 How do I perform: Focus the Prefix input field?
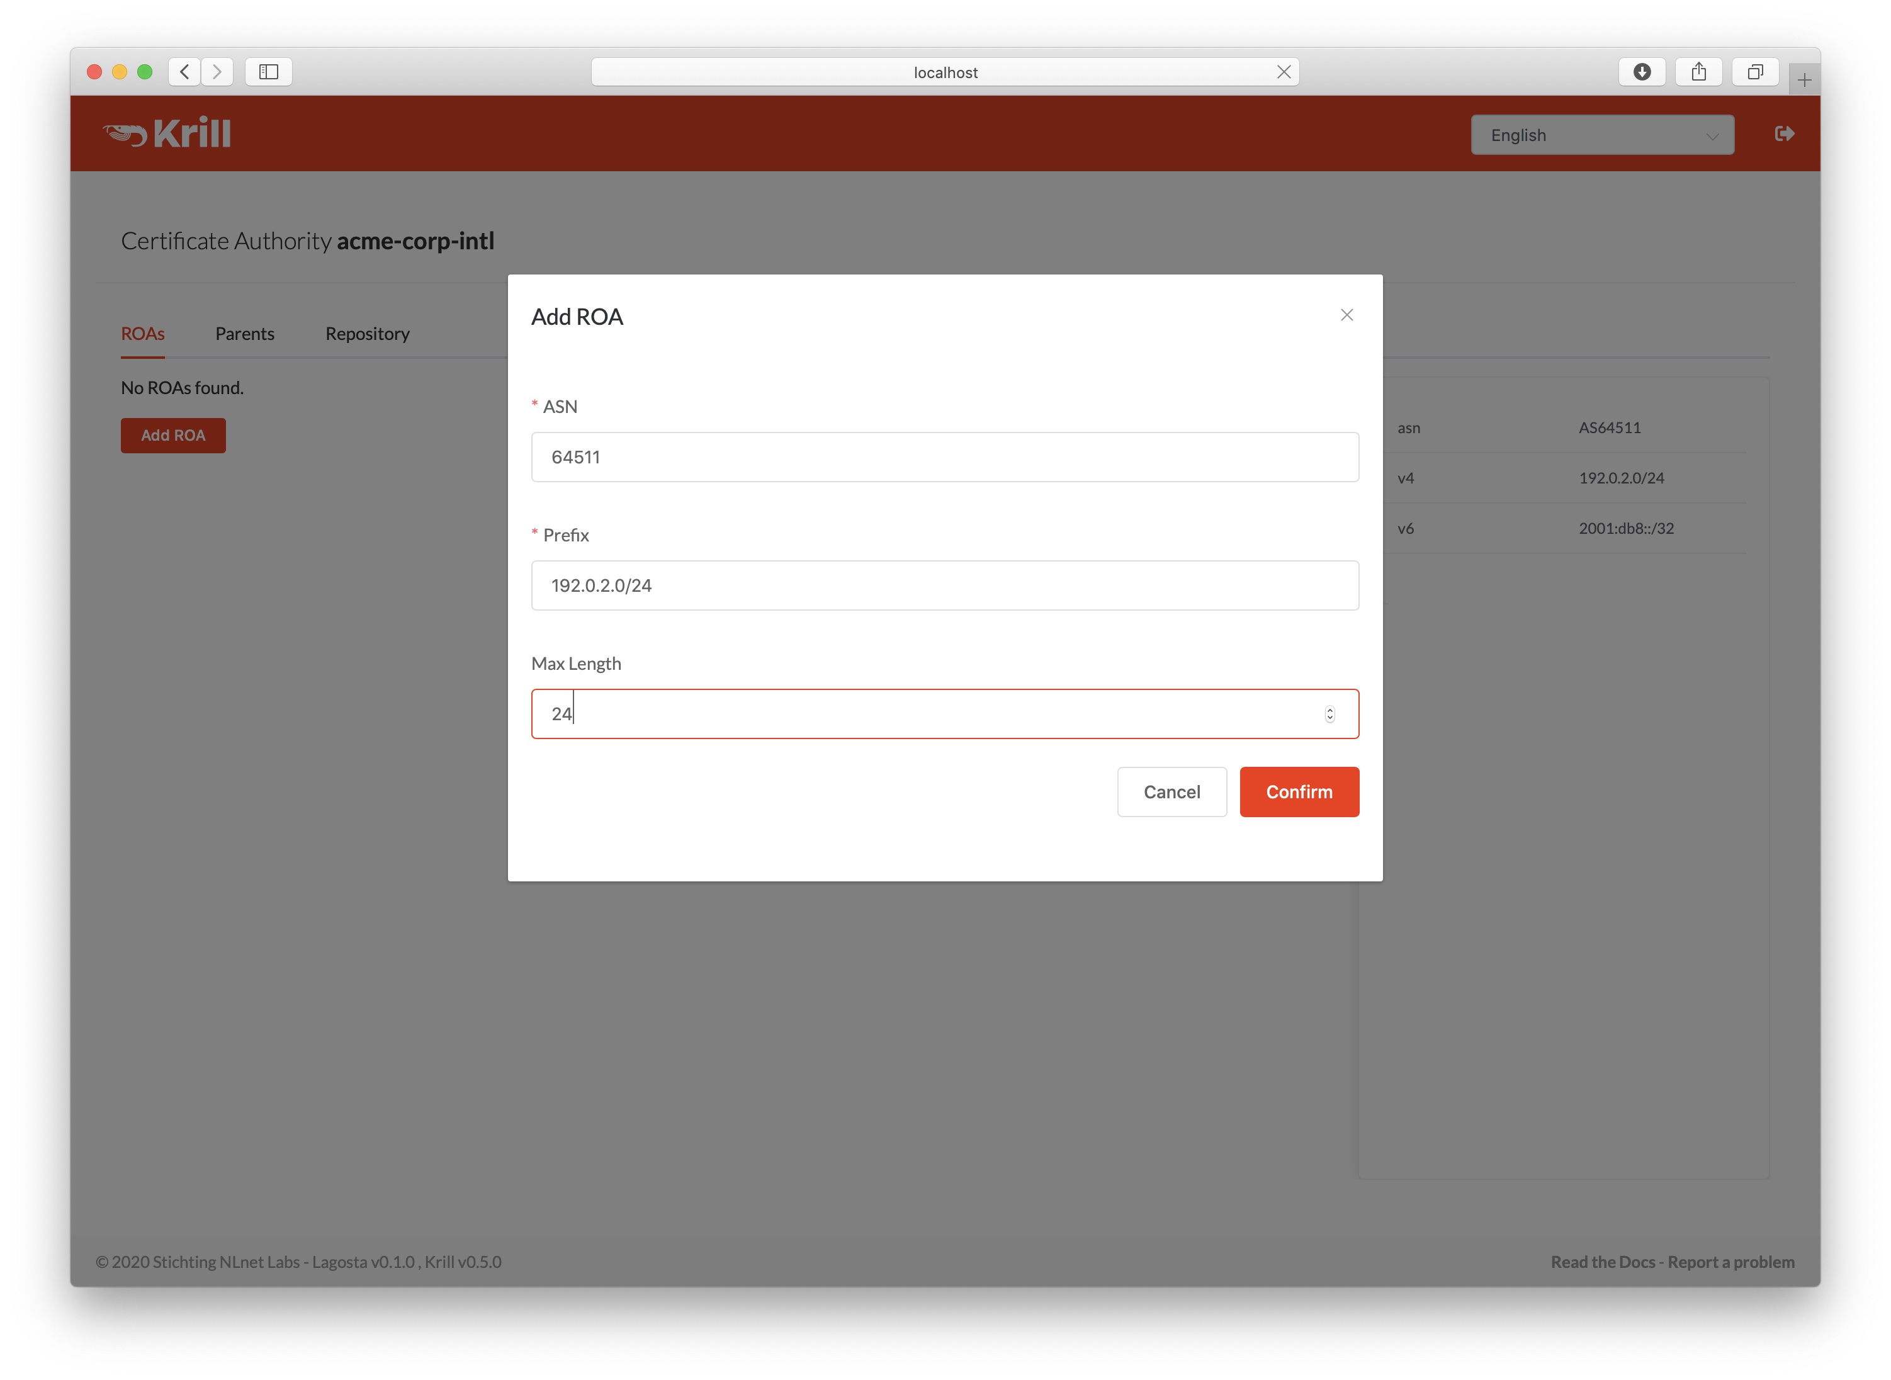coord(945,585)
